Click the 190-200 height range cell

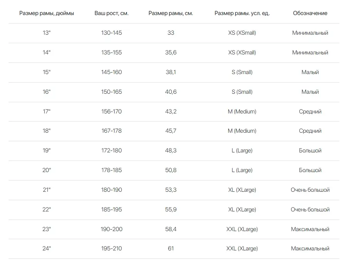(x=111, y=229)
